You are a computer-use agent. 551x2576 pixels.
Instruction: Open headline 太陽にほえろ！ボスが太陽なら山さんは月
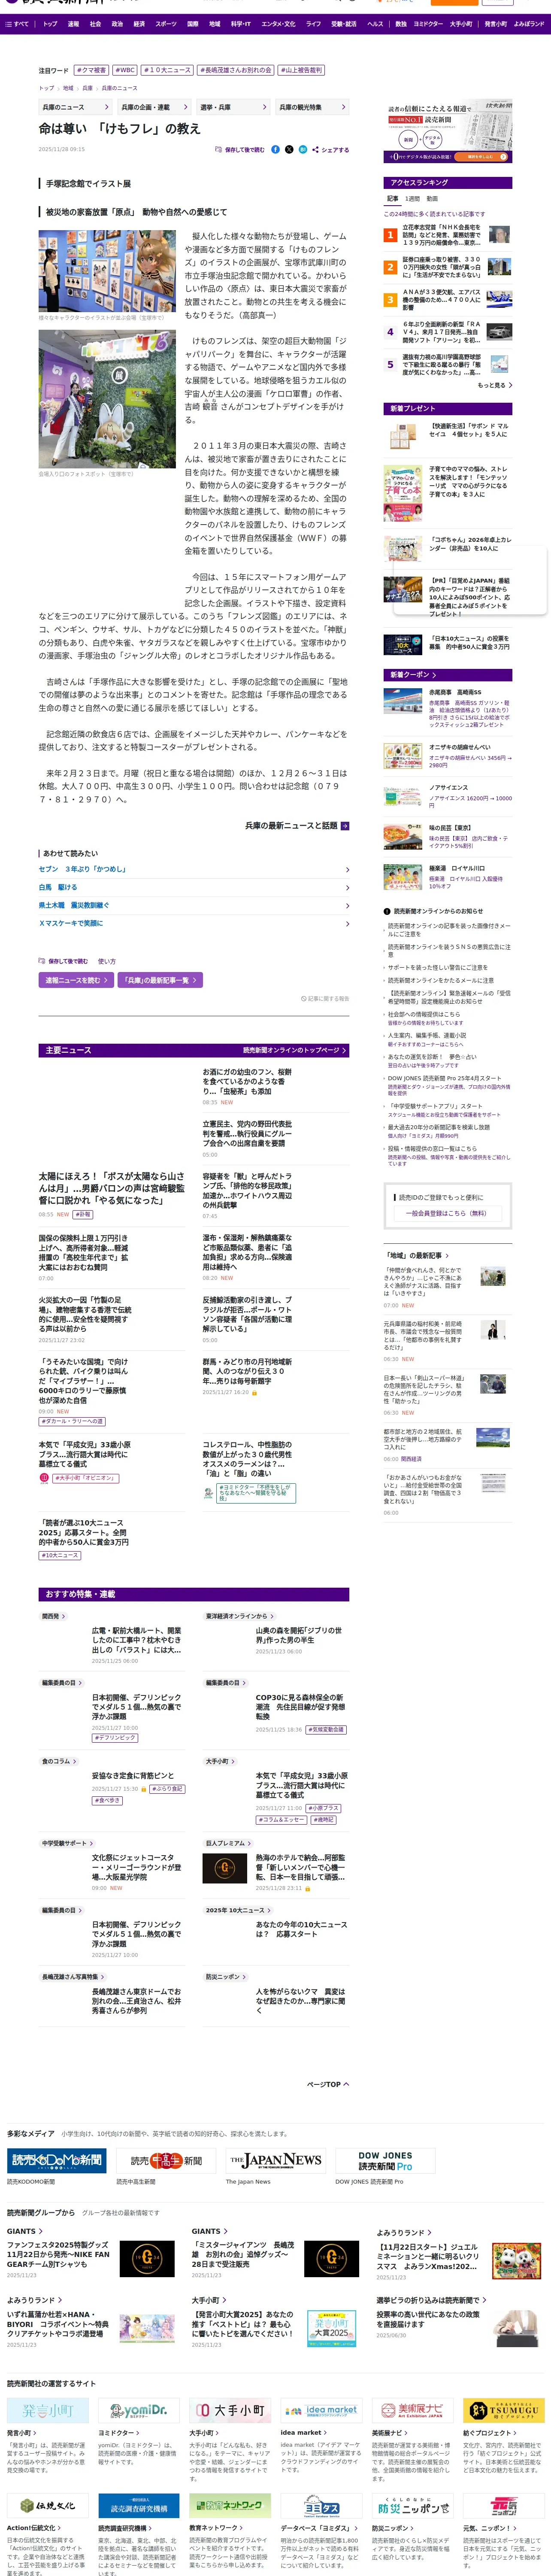112,1187
